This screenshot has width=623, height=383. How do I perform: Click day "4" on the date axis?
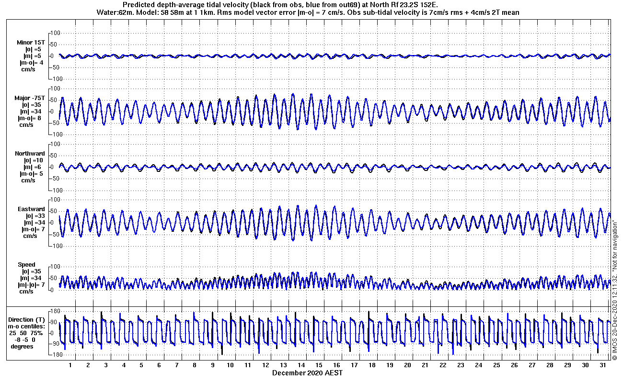click(124, 365)
